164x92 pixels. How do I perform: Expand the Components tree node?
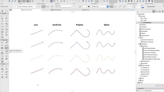click(140, 61)
